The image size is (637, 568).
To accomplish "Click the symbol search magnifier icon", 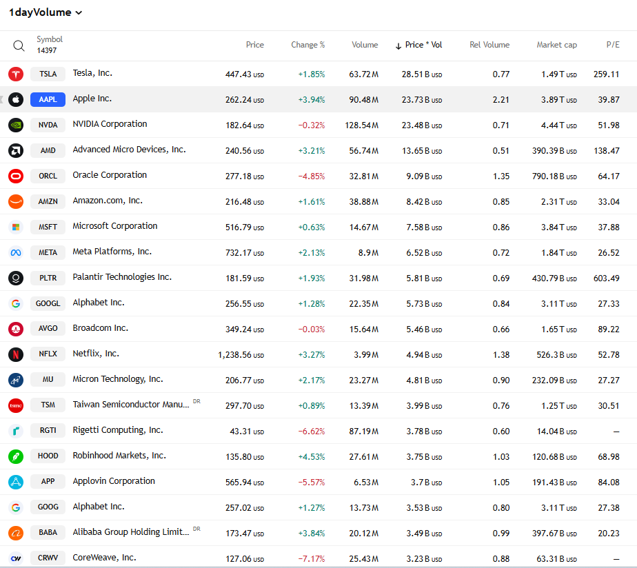I will [x=19, y=45].
